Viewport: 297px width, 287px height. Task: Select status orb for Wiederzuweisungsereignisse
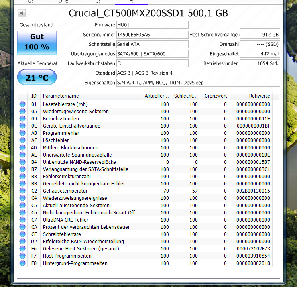(22, 198)
